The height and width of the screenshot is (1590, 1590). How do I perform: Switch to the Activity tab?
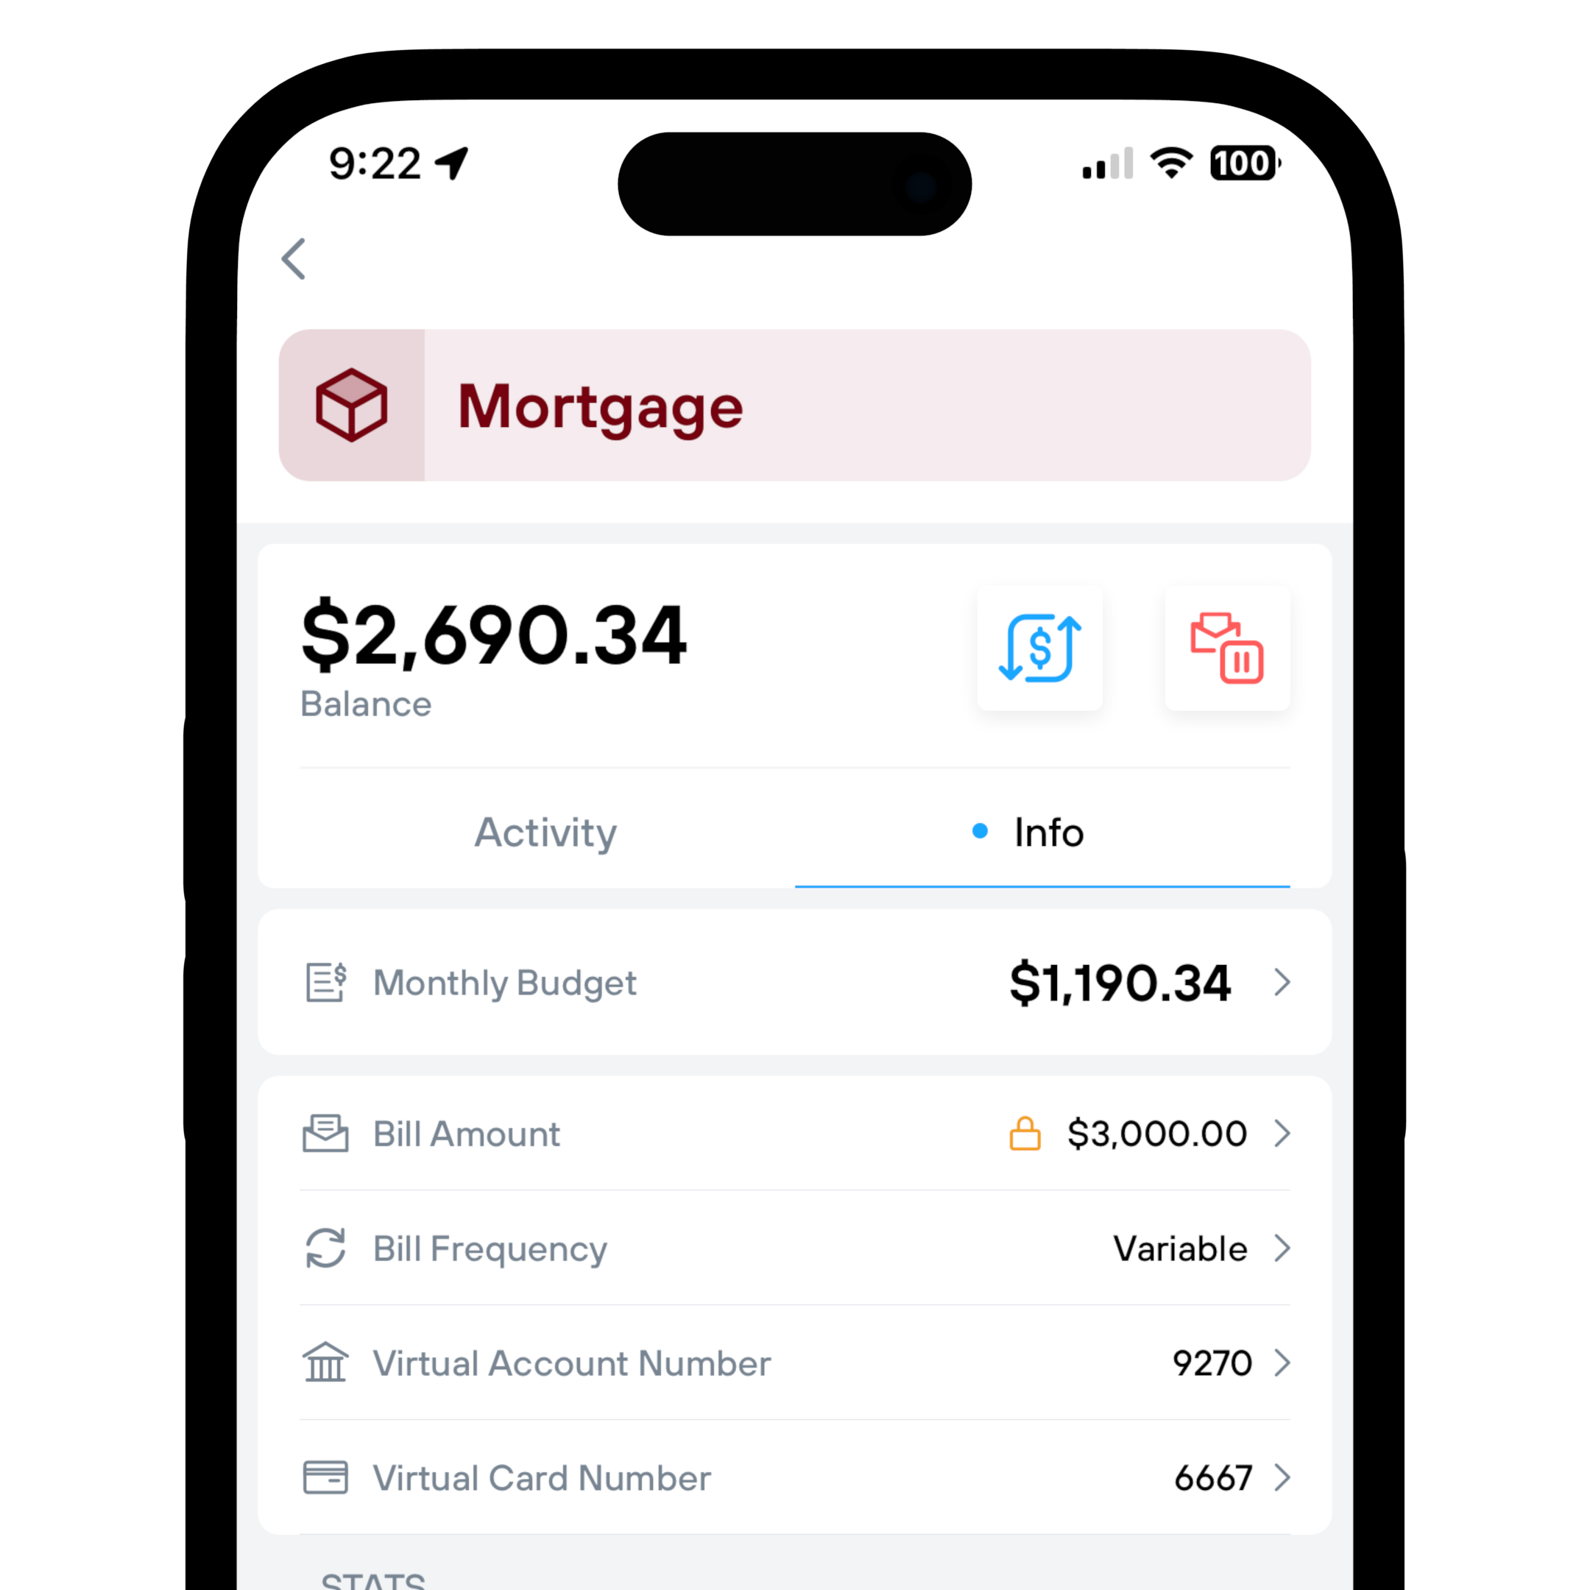[x=549, y=830]
